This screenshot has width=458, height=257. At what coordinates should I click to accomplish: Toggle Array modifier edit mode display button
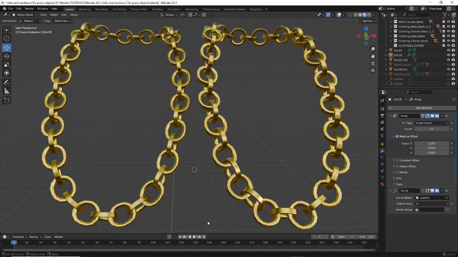[x=427, y=116]
